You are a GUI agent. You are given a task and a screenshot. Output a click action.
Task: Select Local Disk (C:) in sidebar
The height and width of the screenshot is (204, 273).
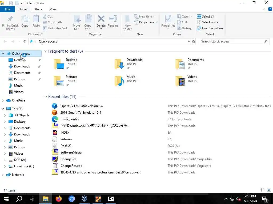point(24,166)
